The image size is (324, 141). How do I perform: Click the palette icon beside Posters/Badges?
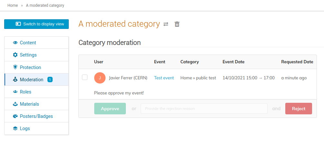click(x=15, y=116)
